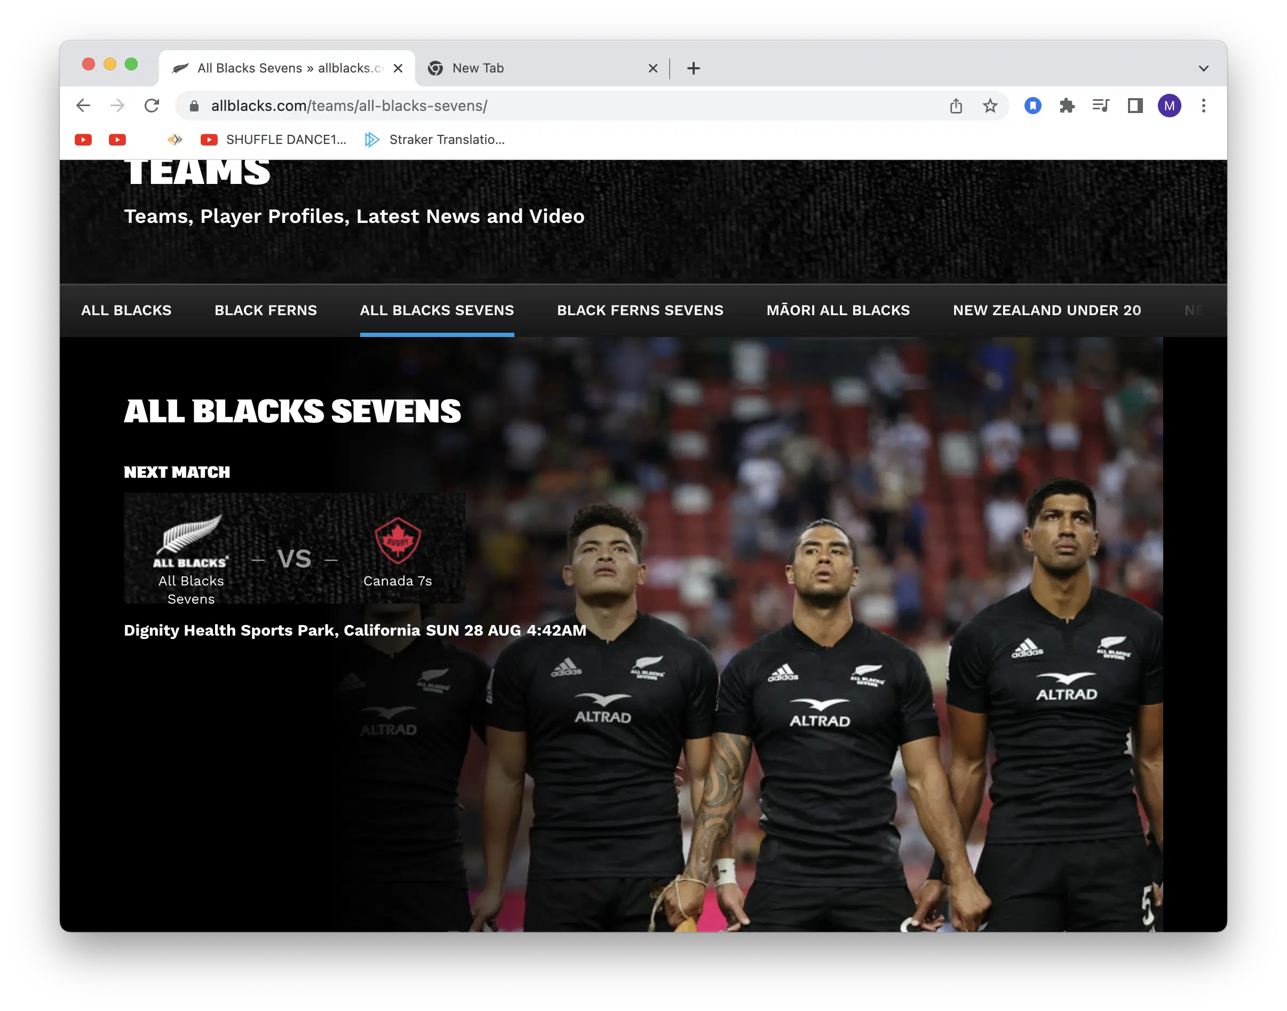The height and width of the screenshot is (1011, 1287).
Task: Open the first YouTube bookmark icon
Action: coord(84,140)
